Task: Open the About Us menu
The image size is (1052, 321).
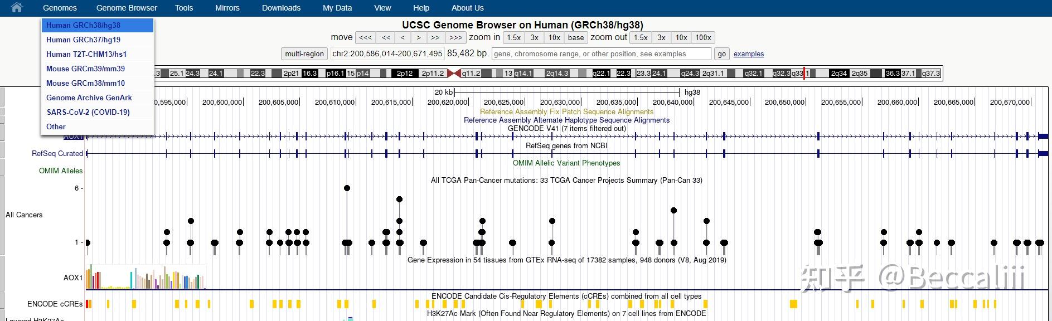Action: (x=468, y=8)
